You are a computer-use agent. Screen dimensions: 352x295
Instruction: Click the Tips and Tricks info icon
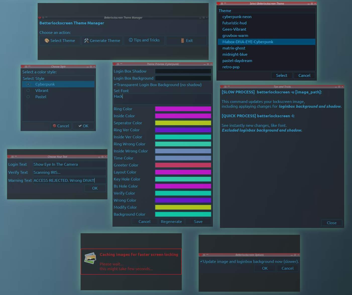coord(131,40)
